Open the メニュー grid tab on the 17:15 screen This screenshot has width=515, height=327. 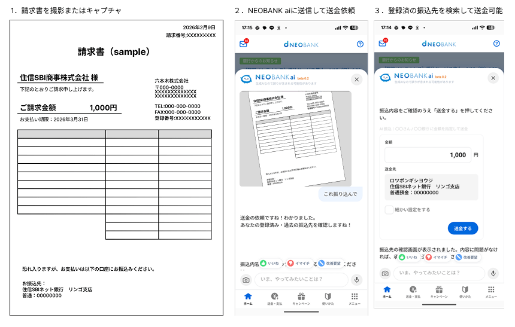(x=355, y=299)
